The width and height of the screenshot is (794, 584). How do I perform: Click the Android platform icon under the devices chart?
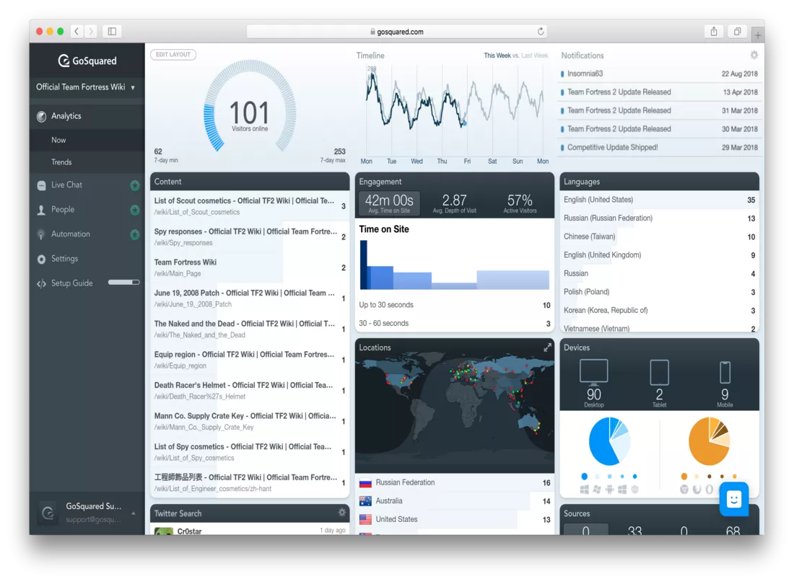tap(610, 490)
